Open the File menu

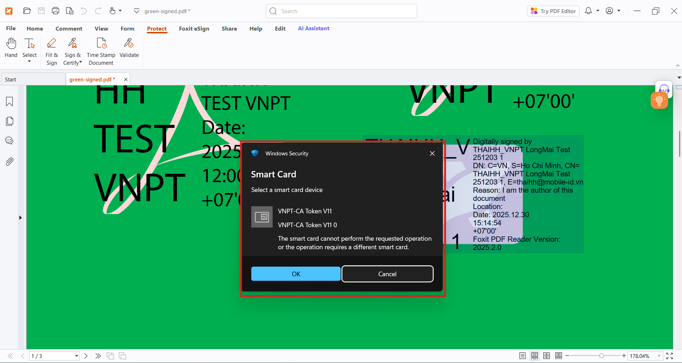[11, 28]
